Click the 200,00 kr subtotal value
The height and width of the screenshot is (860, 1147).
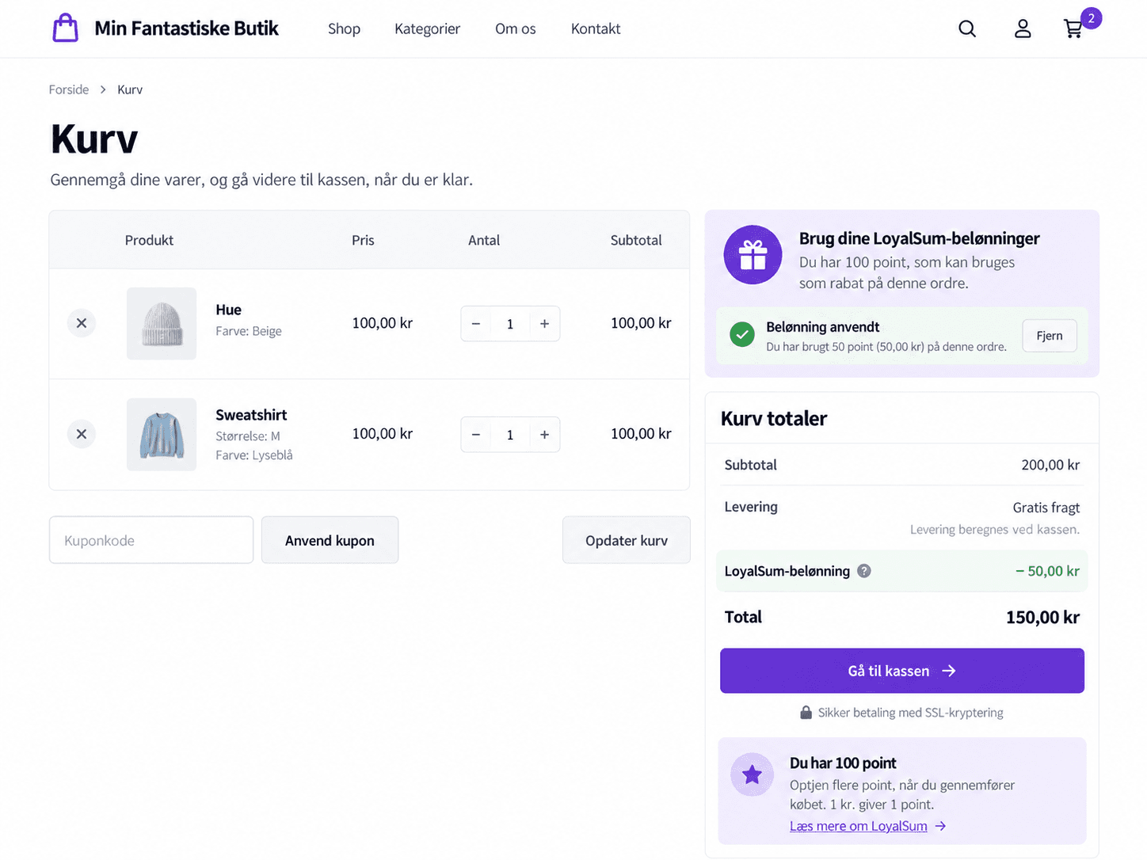tap(1050, 465)
